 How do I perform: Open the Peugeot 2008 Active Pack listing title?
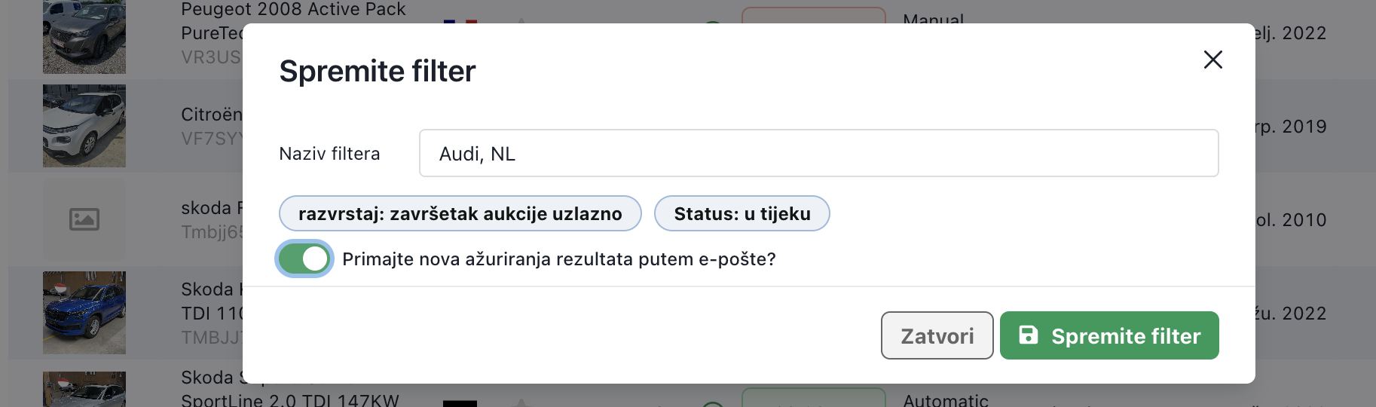[x=293, y=10]
